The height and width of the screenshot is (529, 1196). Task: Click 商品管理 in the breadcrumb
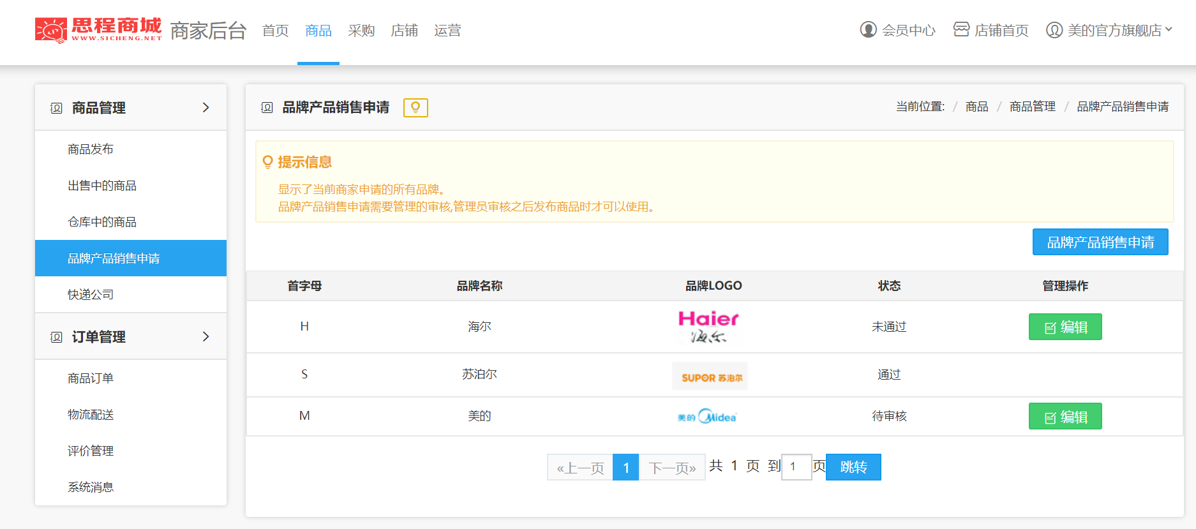pyautogui.click(x=1033, y=107)
